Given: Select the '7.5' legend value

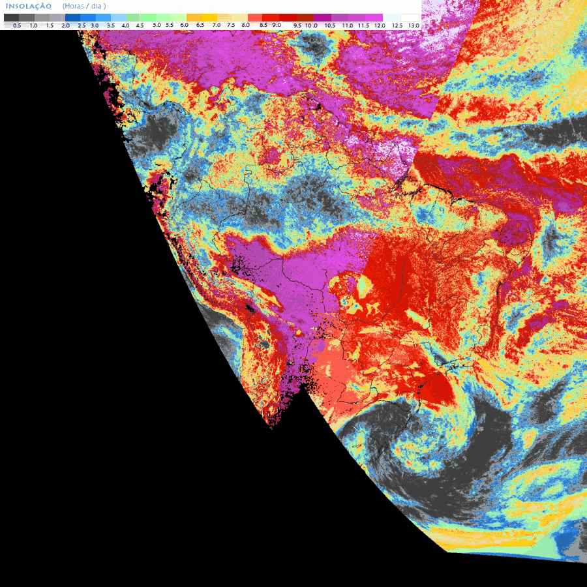Looking at the screenshot, I should tap(231, 25).
